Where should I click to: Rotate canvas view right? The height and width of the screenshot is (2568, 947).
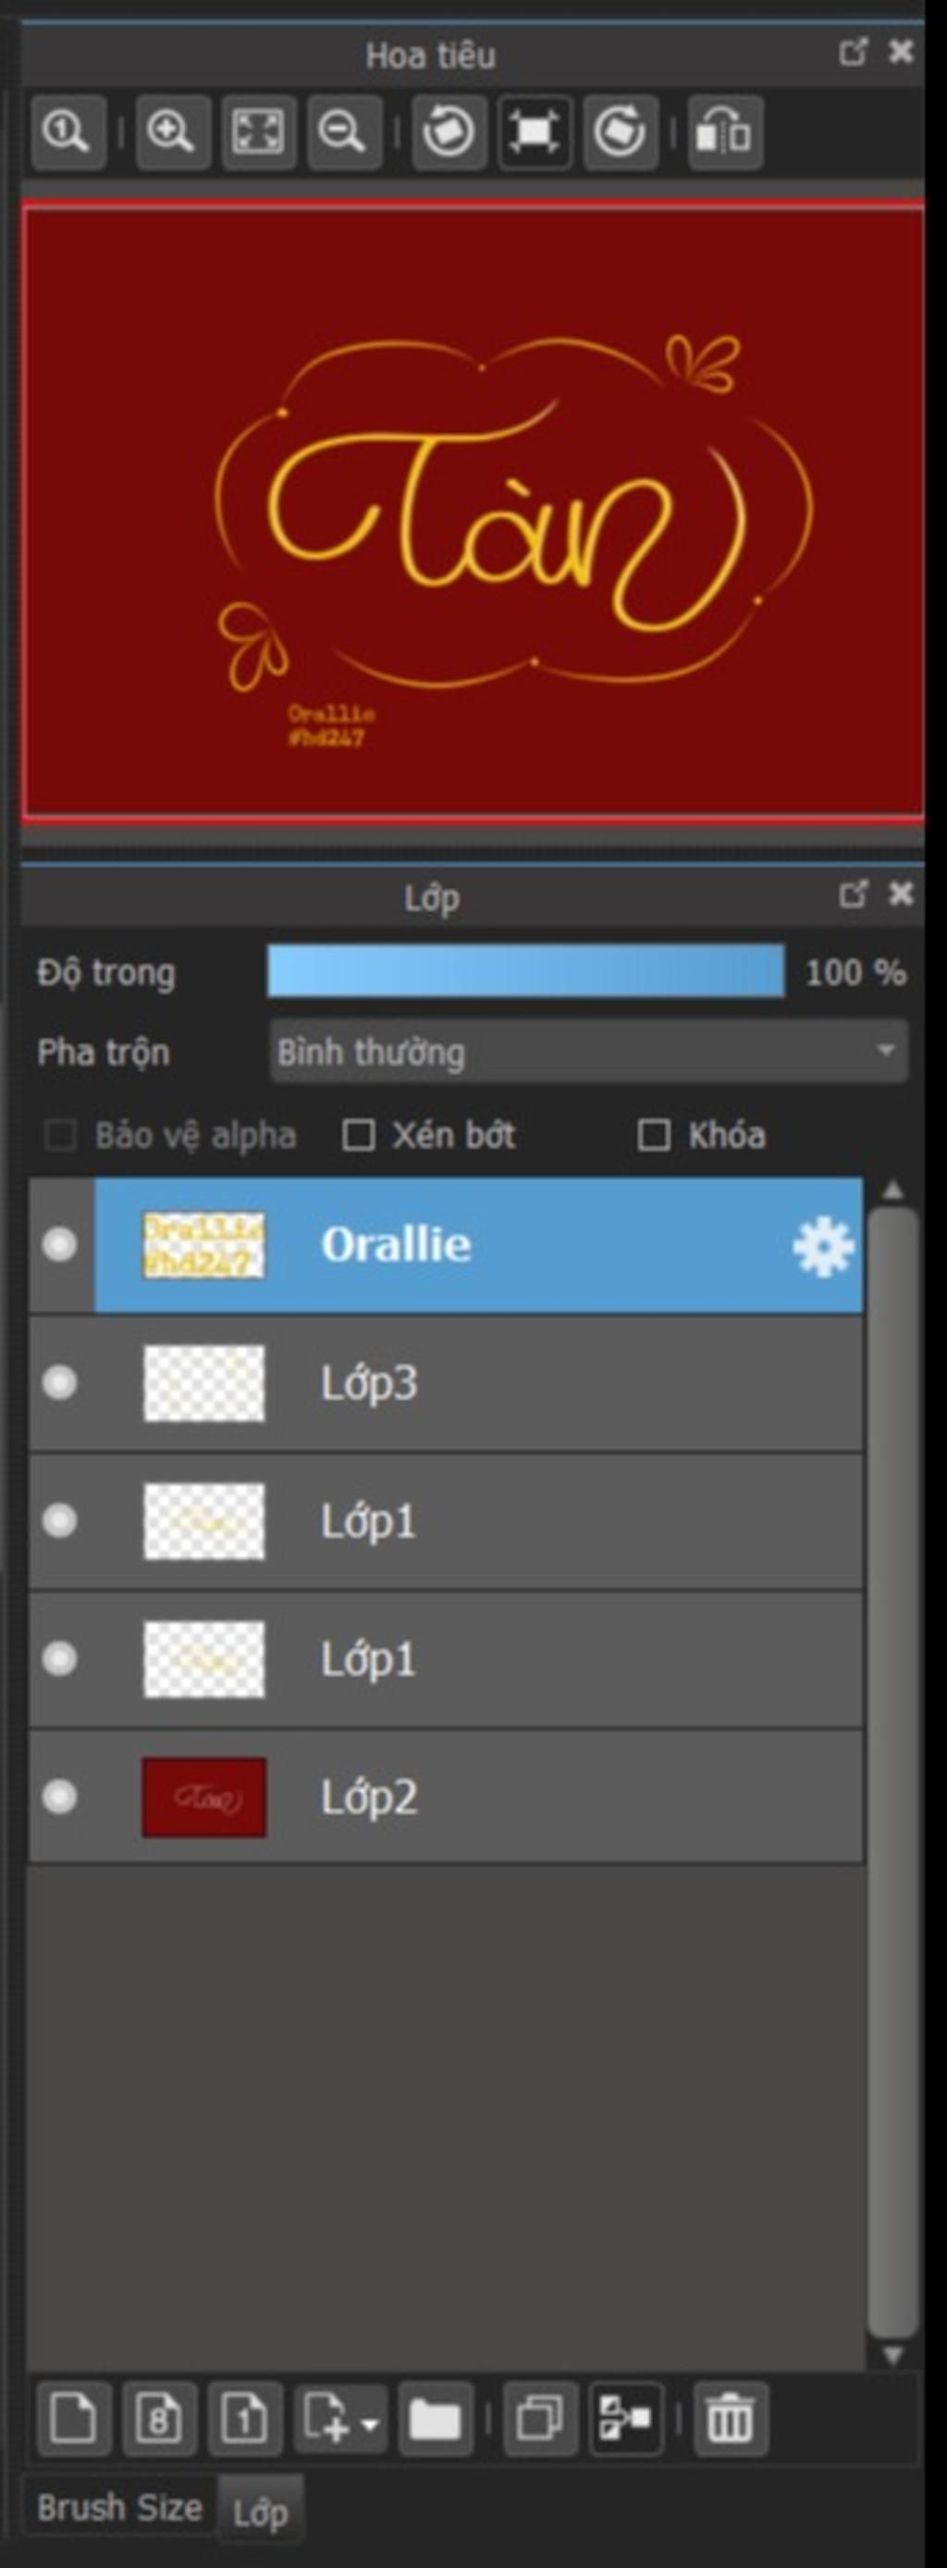click(x=620, y=131)
